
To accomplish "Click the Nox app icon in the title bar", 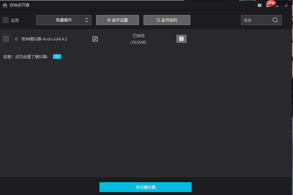I will (4, 5).
